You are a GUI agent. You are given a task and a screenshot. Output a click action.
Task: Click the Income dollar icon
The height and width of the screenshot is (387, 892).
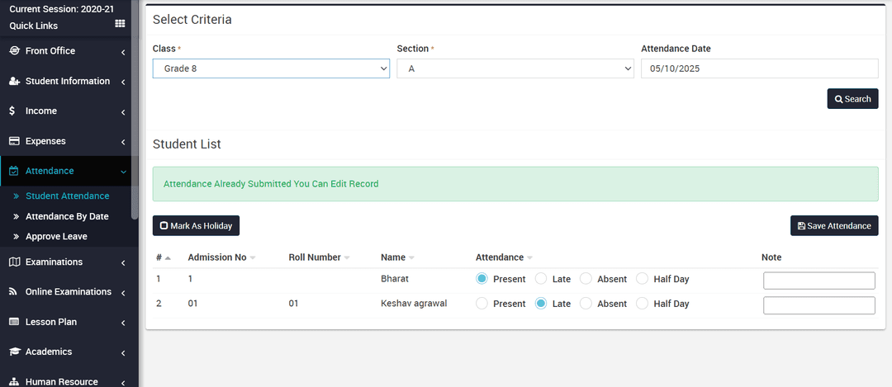[x=12, y=111]
